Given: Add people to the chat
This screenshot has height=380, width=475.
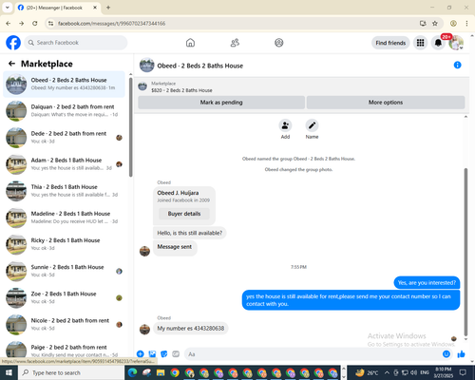Looking at the screenshot, I should 285,125.
